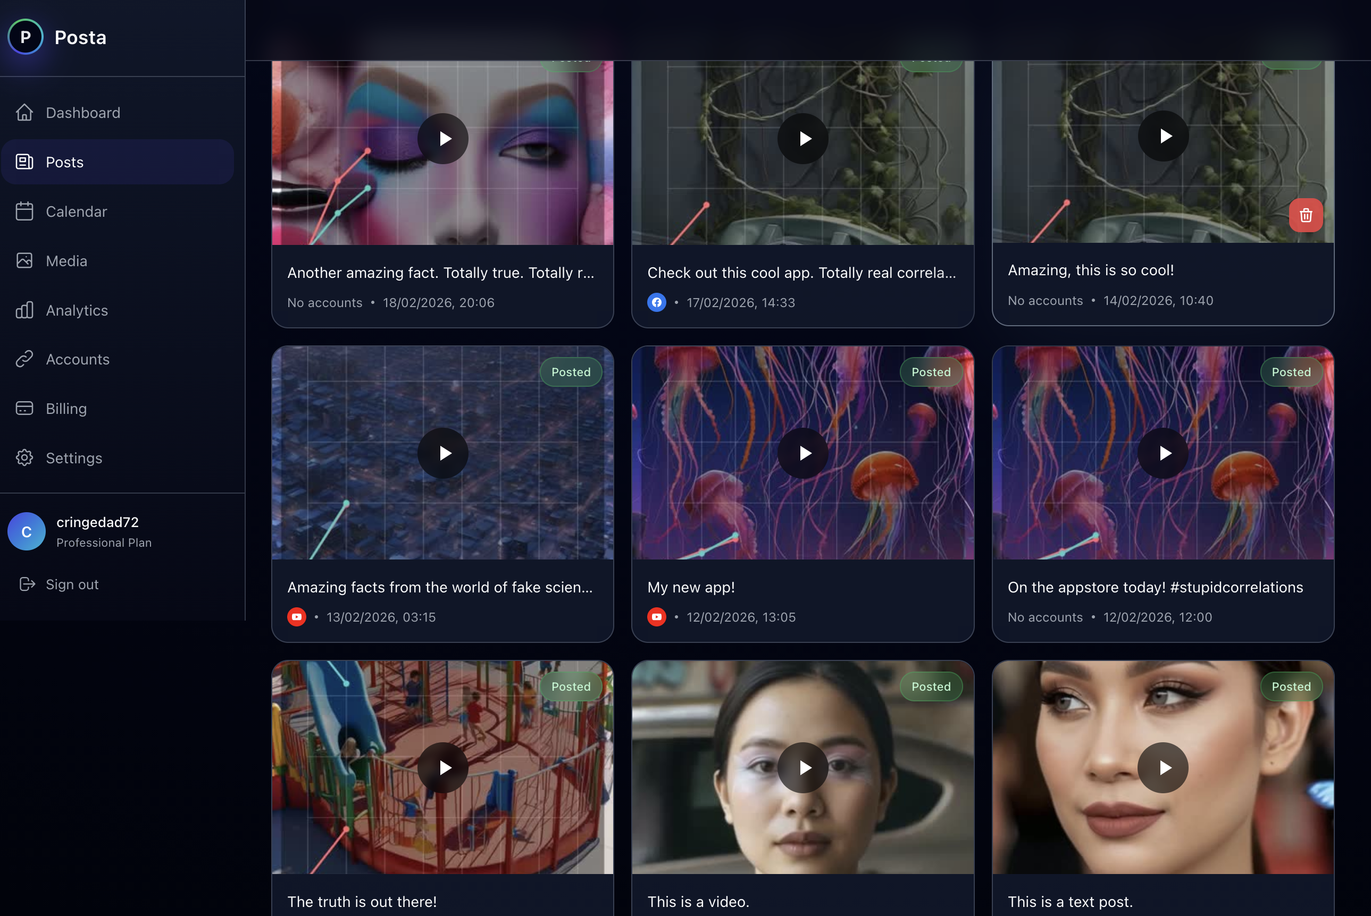Image resolution: width=1371 pixels, height=916 pixels.
Task: Click Posted badge on 'Amazing facts' post
Action: click(571, 372)
